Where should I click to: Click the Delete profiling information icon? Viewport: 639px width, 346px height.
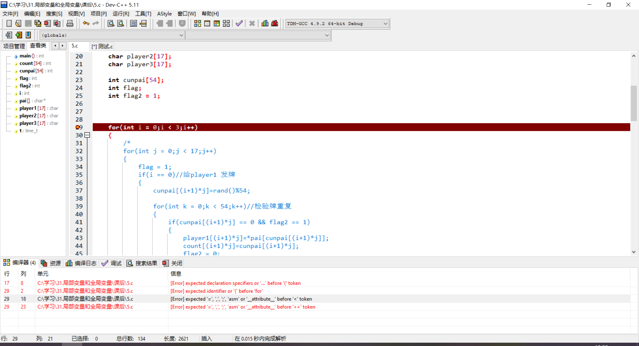pyautogui.click(x=275, y=23)
